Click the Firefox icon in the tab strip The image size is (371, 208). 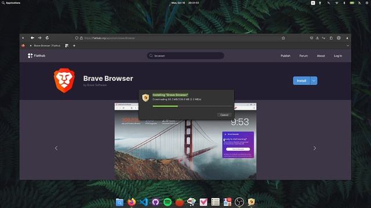[23, 46]
